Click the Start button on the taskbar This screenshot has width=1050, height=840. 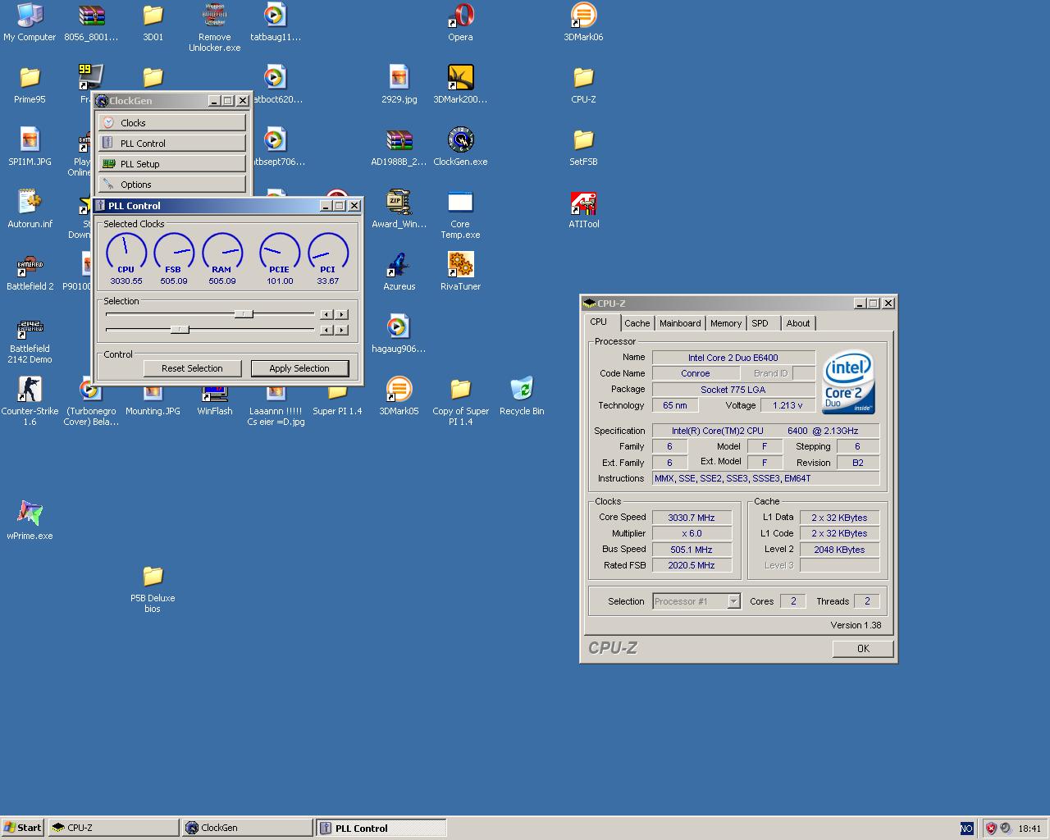tap(22, 828)
